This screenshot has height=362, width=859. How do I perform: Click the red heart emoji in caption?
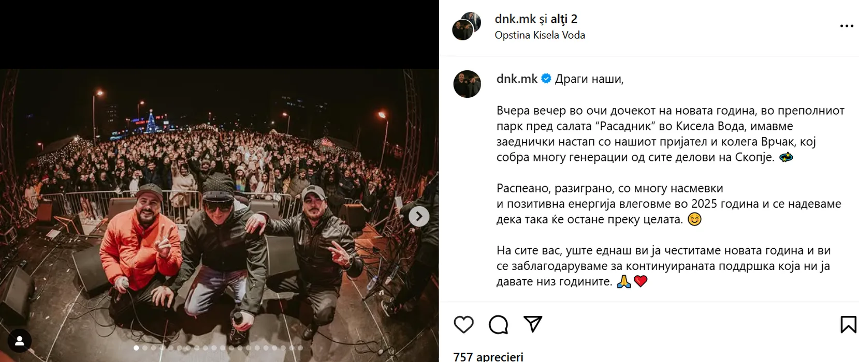pyautogui.click(x=640, y=282)
